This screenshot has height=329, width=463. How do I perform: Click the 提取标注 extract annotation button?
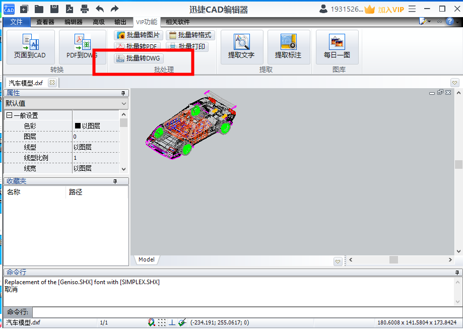click(x=289, y=47)
